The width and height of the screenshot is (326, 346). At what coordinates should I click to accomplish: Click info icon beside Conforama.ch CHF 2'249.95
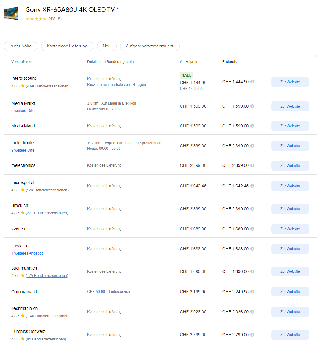click(x=252, y=292)
